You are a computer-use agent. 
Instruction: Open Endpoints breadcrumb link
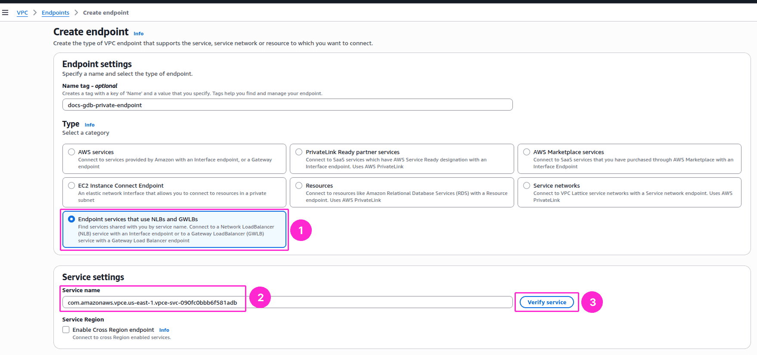[56, 12]
